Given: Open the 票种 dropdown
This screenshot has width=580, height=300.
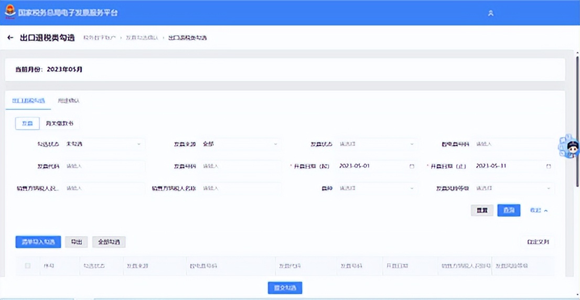Looking at the screenshot, I should [x=377, y=188].
